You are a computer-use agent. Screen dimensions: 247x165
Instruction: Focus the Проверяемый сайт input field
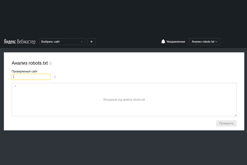[x=31, y=77]
